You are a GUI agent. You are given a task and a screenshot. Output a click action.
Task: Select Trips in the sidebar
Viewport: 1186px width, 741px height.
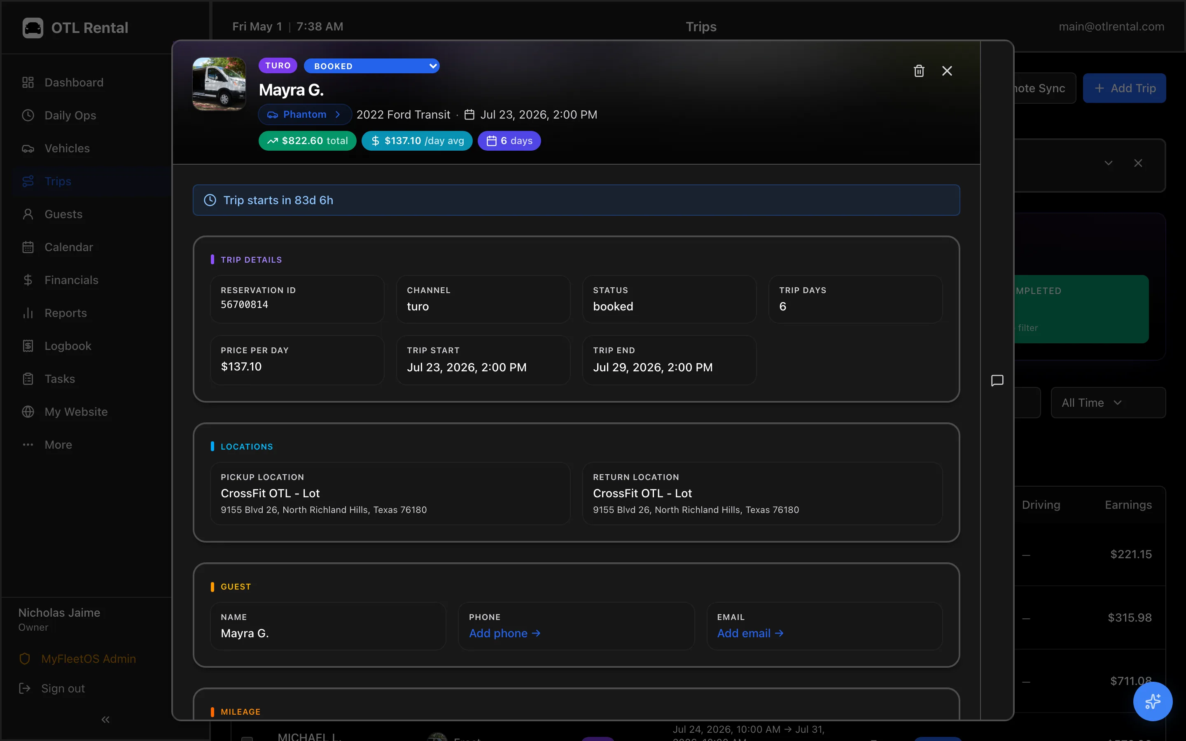point(58,181)
